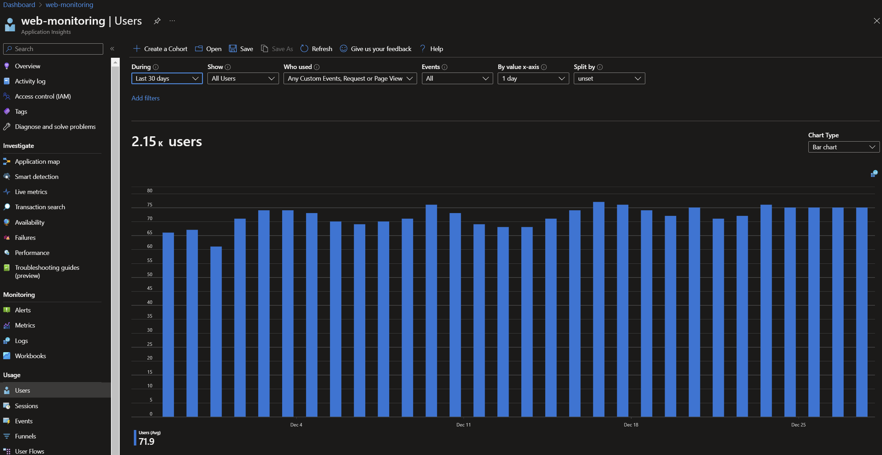Select Smart detection in the sidebar
This screenshot has height=455, width=882.
(x=37, y=176)
